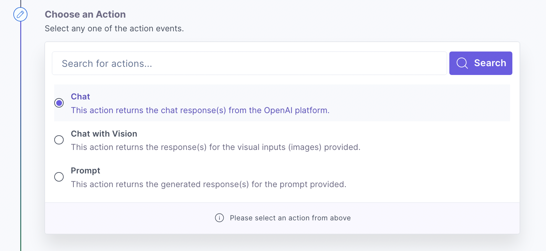Click the Chat with Vision action title

tap(104, 134)
